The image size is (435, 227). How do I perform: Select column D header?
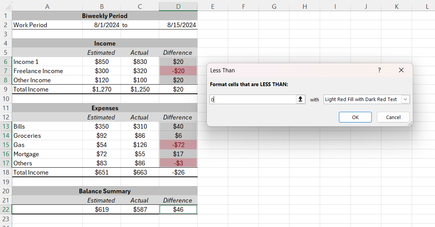click(178, 7)
